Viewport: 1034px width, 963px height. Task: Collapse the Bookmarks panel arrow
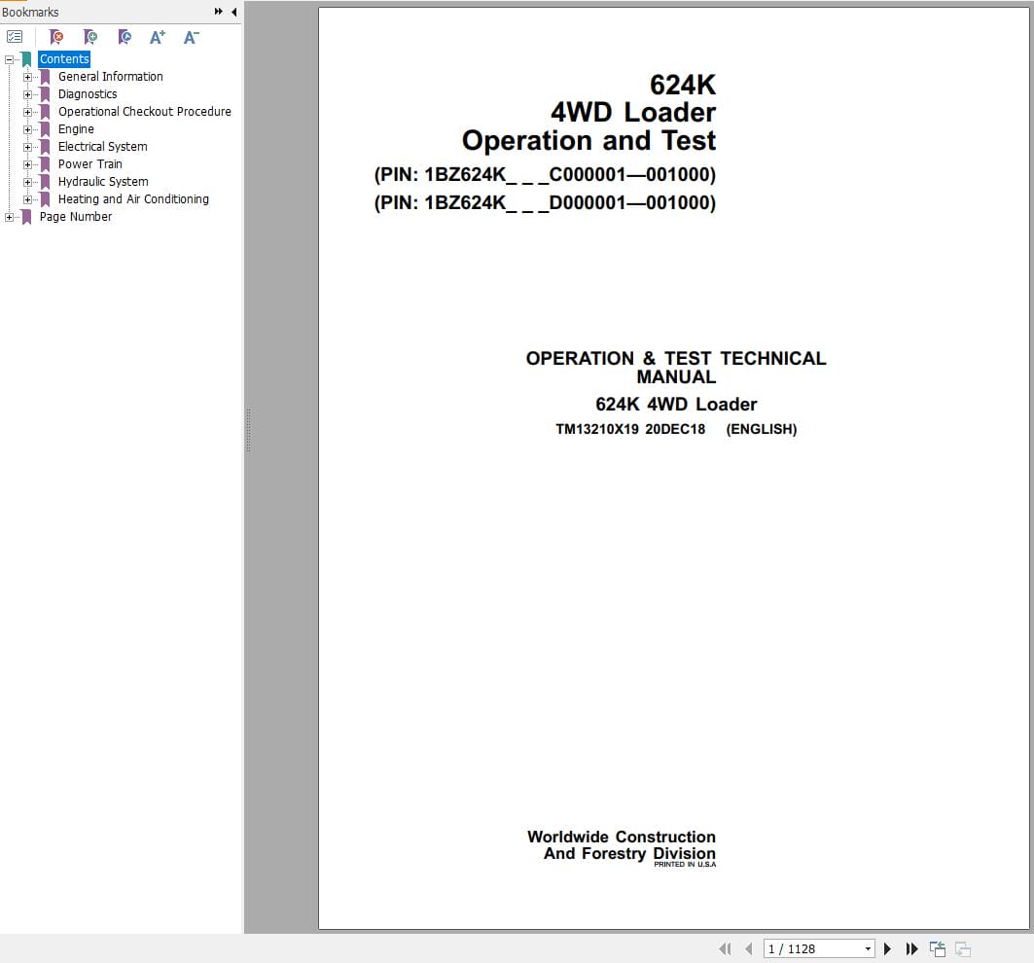[234, 12]
